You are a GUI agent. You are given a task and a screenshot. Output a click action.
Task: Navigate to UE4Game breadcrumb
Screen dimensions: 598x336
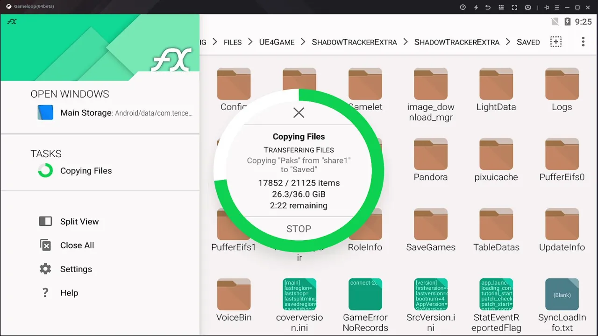point(277,42)
